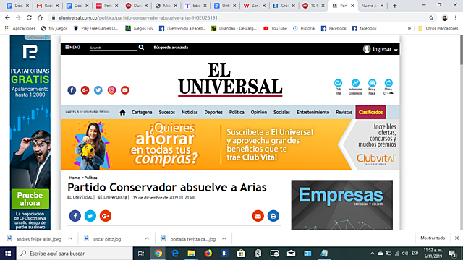Open El Universal Instagram header icon
This screenshot has height=260, width=463.
pos(111,90)
